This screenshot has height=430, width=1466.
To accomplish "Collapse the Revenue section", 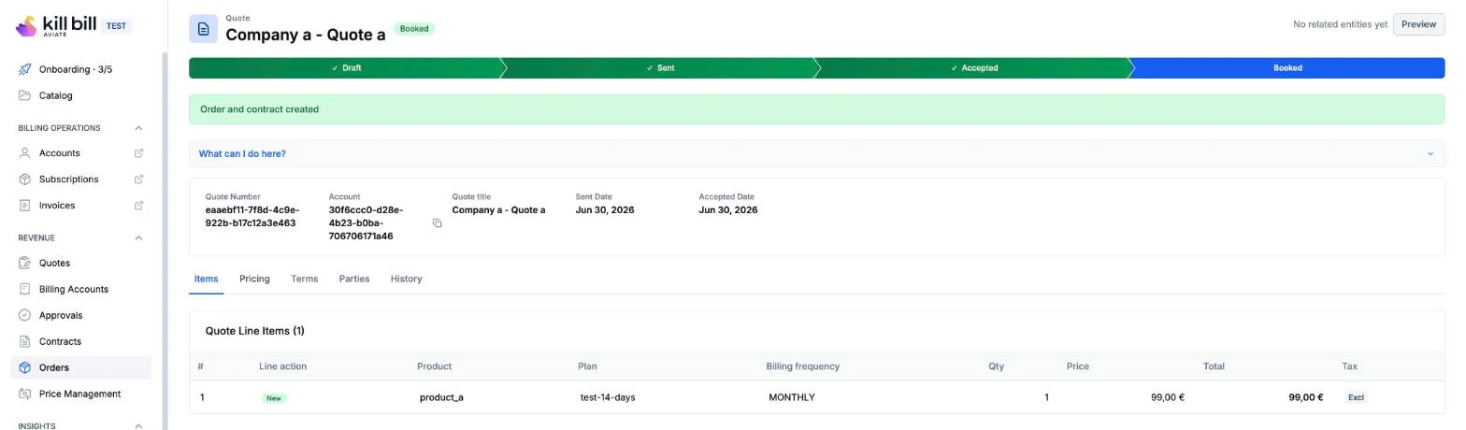I will (x=138, y=238).
